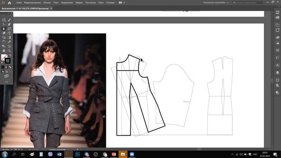Select the Безымянный-1 document tab
281x158 pixels.
[x=25, y=8]
